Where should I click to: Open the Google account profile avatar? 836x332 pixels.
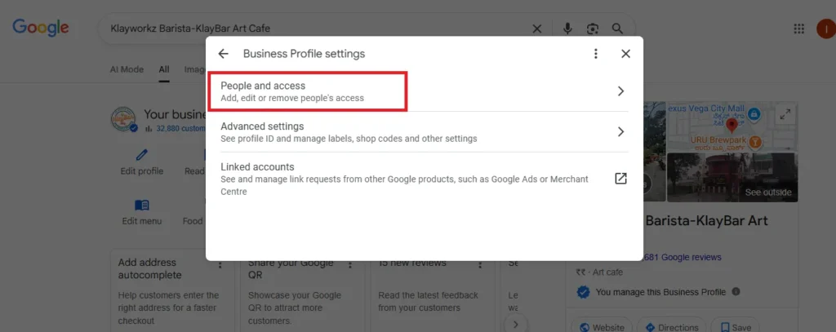[825, 29]
